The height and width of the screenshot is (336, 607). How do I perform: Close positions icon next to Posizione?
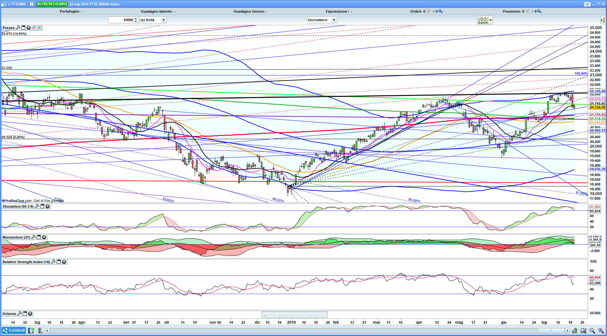[x=527, y=11]
